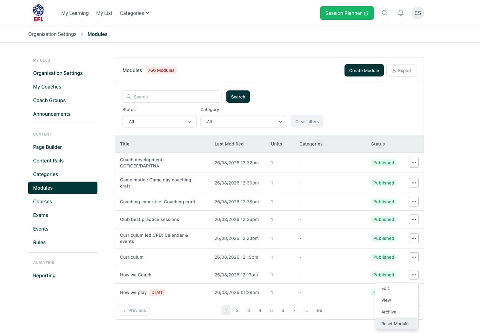Open the CS user avatar menu
480x333 pixels.
click(418, 13)
